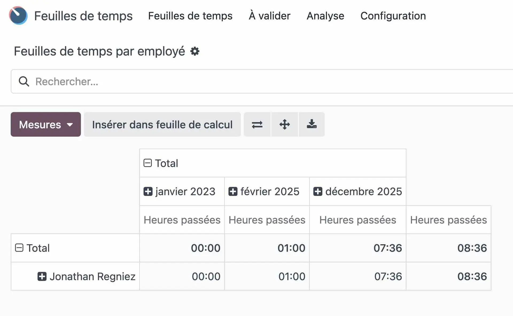Open the Configuration menu
513x316 pixels.
[393, 16]
